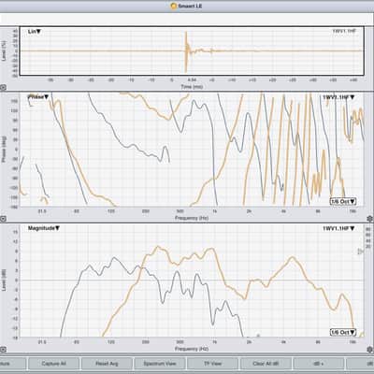The image size is (374, 374).
Task: Open the 1/6 Oct smoothing dropdown on Magnitude plot
Action: 343,332
